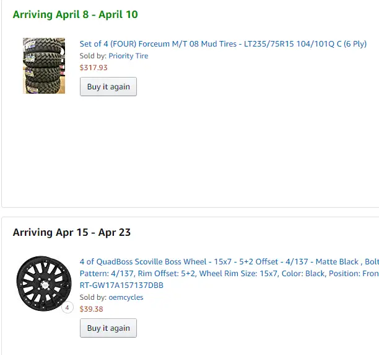Image resolution: width=379 pixels, height=355 pixels.
Task: Click the Arriving Apr 15 - Apr 23 heading
Action: tap(72, 233)
